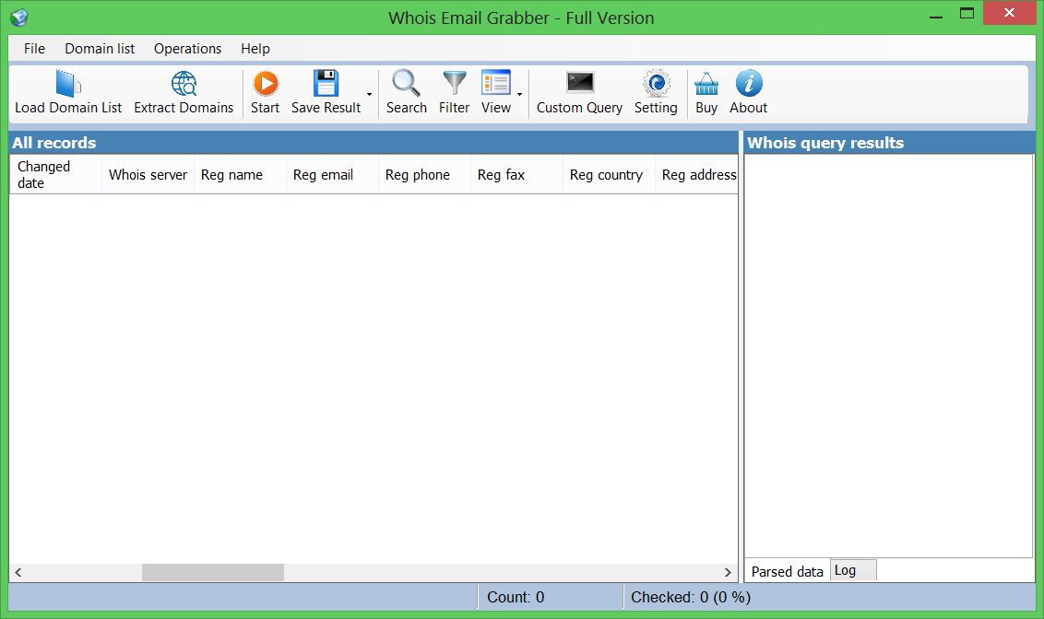Expand the View dropdown arrow

click(x=520, y=94)
